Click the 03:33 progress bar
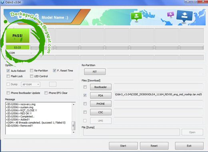The height and width of the screenshot is (152, 208). [x=18, y=47]
